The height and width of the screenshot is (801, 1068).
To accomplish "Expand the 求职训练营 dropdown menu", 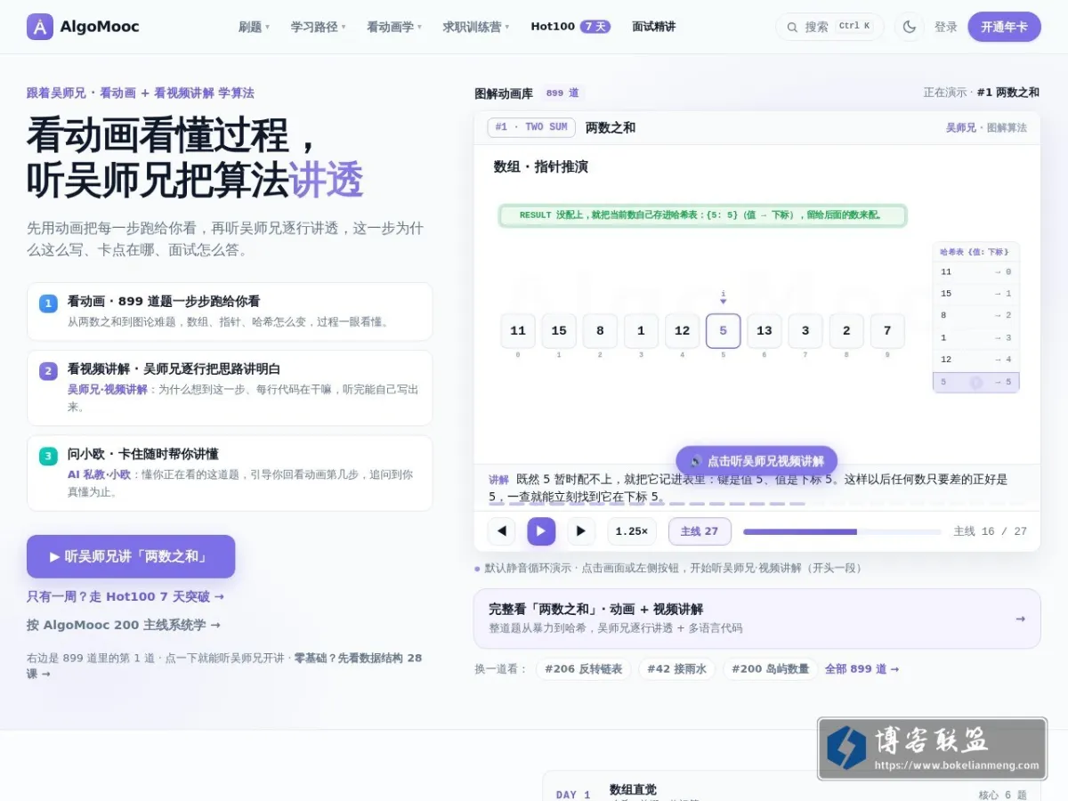I will click(x=476, y=27).
